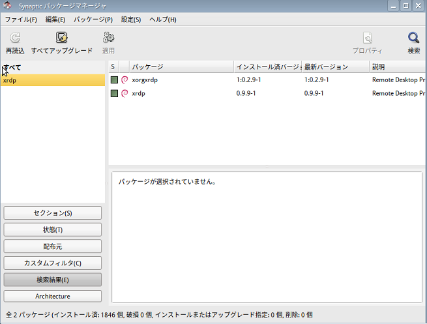
Task: Click the Debian swirl icon for xrdp
Action: click(x=125, y=93)
